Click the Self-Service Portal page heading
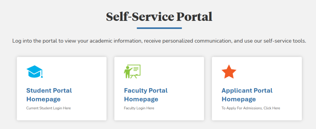Image resolution: width=316 pixels, height=129 pixels. tap(159, 17)
